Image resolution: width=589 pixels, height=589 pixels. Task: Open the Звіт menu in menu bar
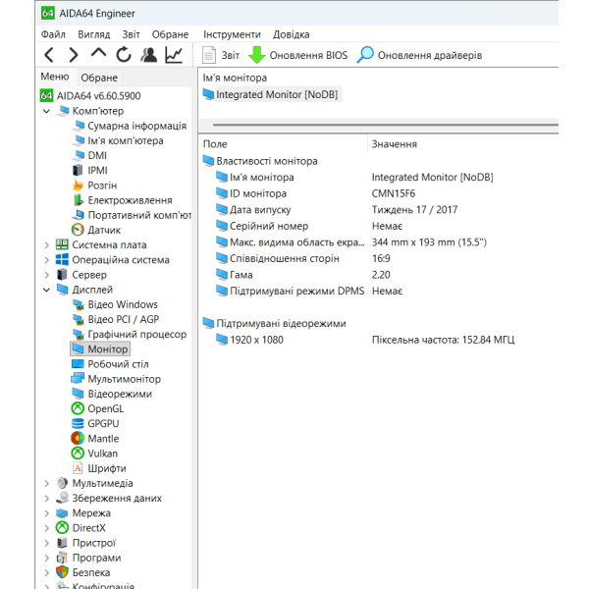pos(132,34)
